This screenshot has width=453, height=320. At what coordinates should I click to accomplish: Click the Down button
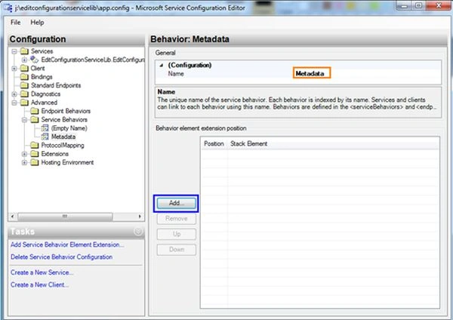(176, 250)
